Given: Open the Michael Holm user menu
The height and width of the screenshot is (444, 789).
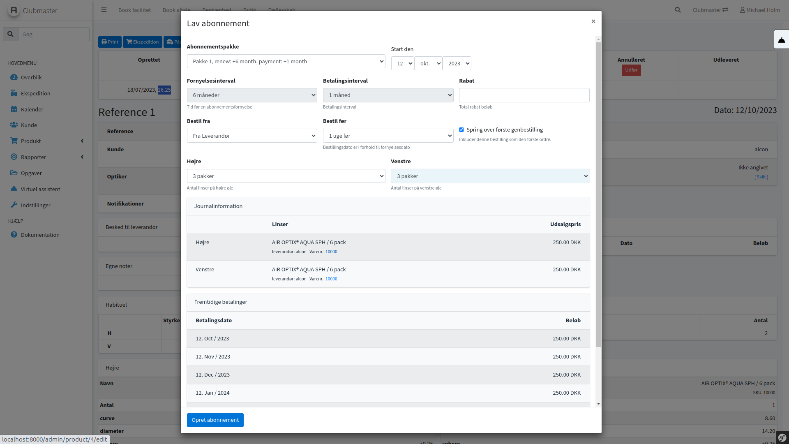Looking at the screenshot, I should tap(760, 10).
